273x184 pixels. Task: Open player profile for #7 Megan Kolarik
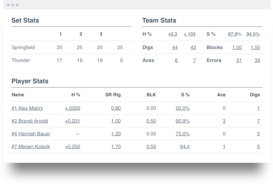pos(30,147)
